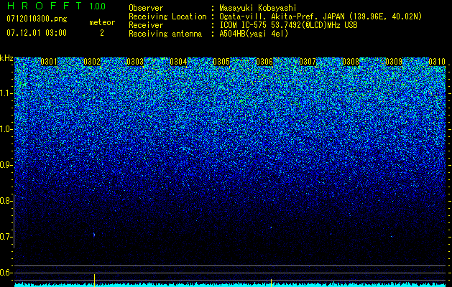Viewport: 452px width, 287px height.
Task: Click the 0307 time marker
Action: 308,62
